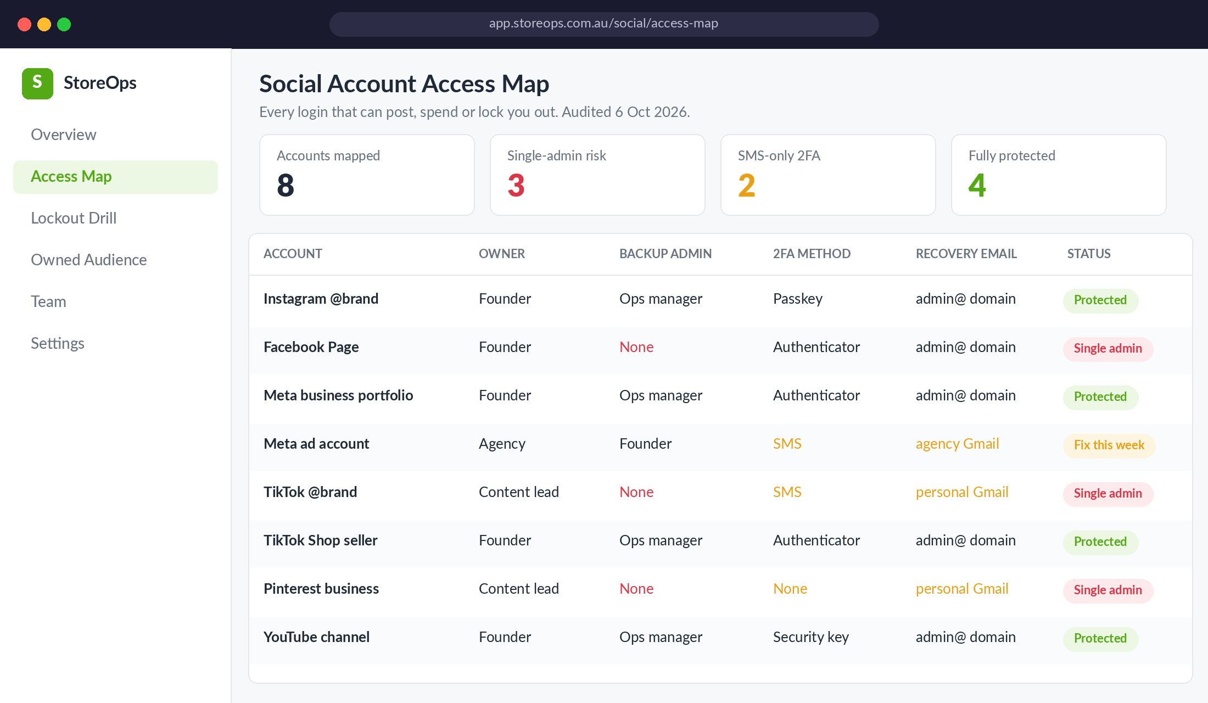Sort by the OWNER column header

[x=502, y=254]
